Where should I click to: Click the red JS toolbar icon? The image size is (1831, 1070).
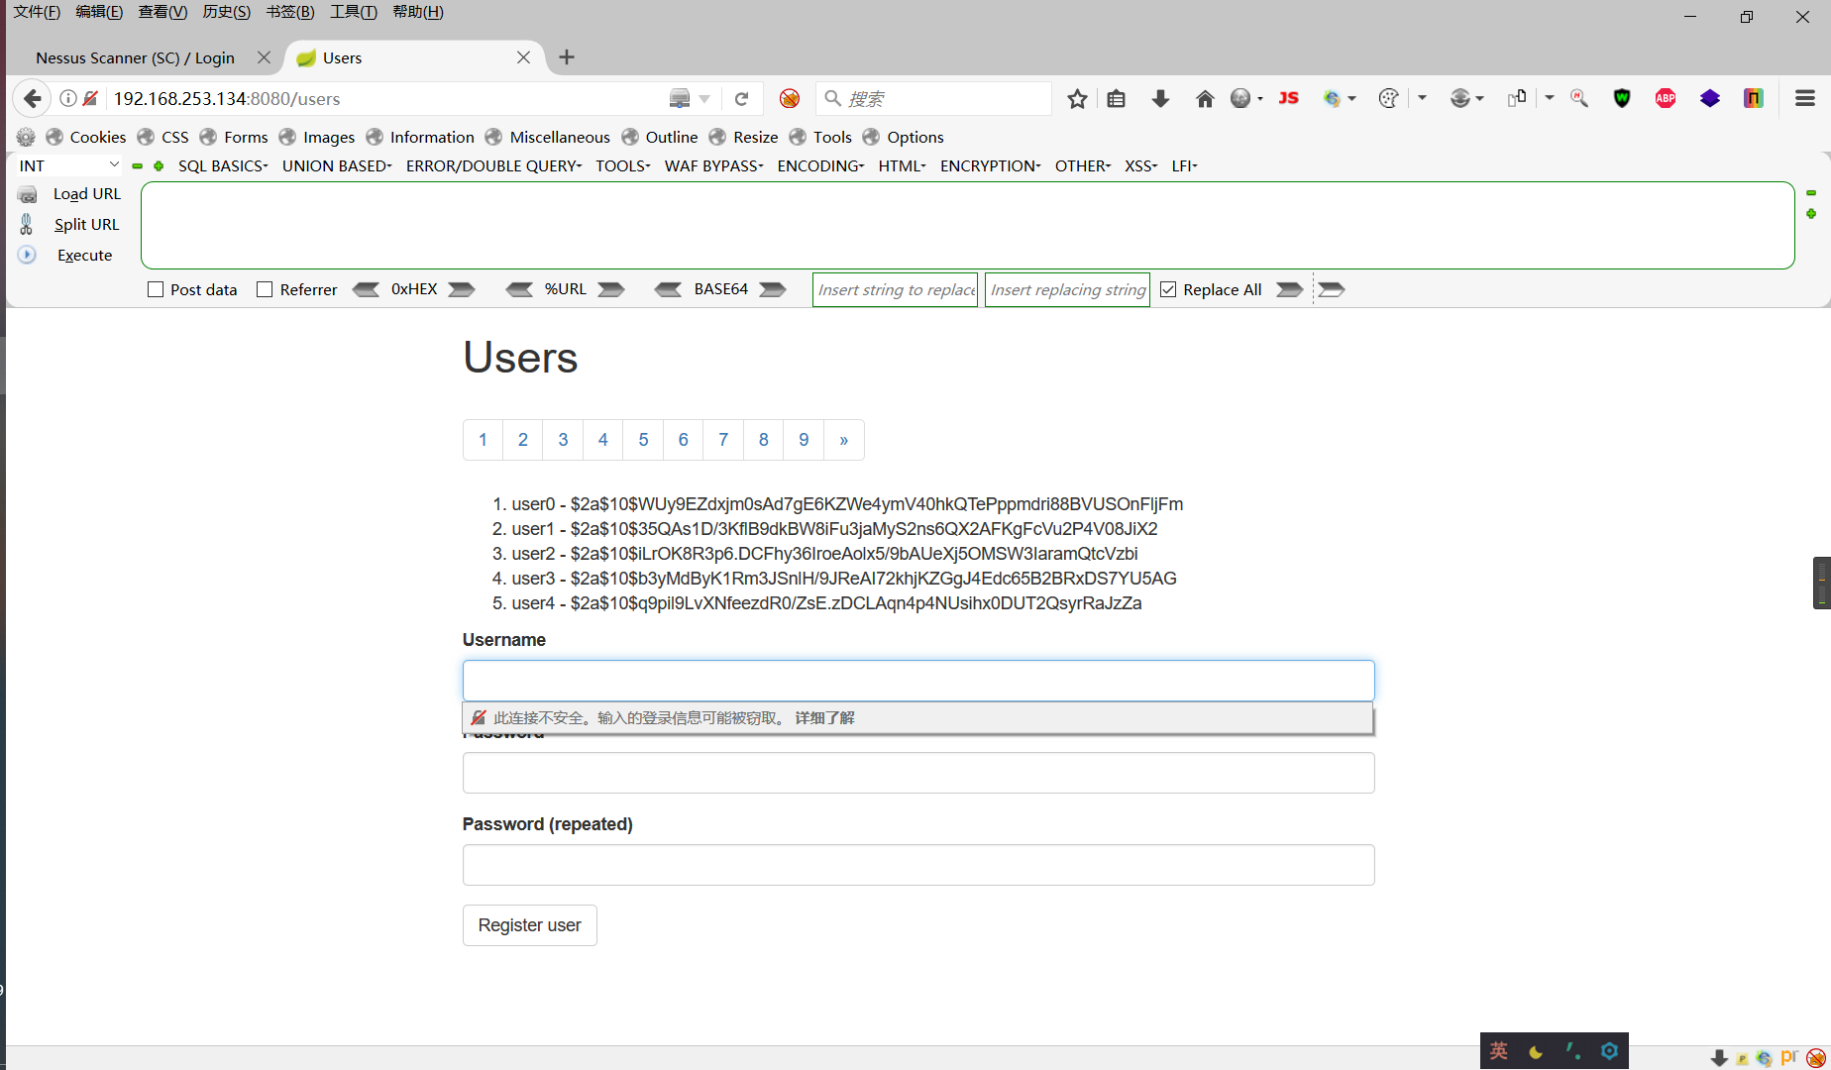(x=1288, y=98)
